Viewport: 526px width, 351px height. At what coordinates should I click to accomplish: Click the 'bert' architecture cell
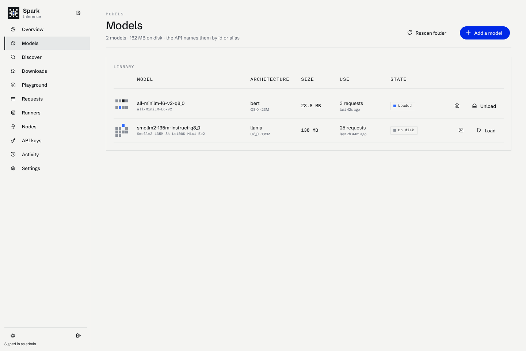pos(255,103)
